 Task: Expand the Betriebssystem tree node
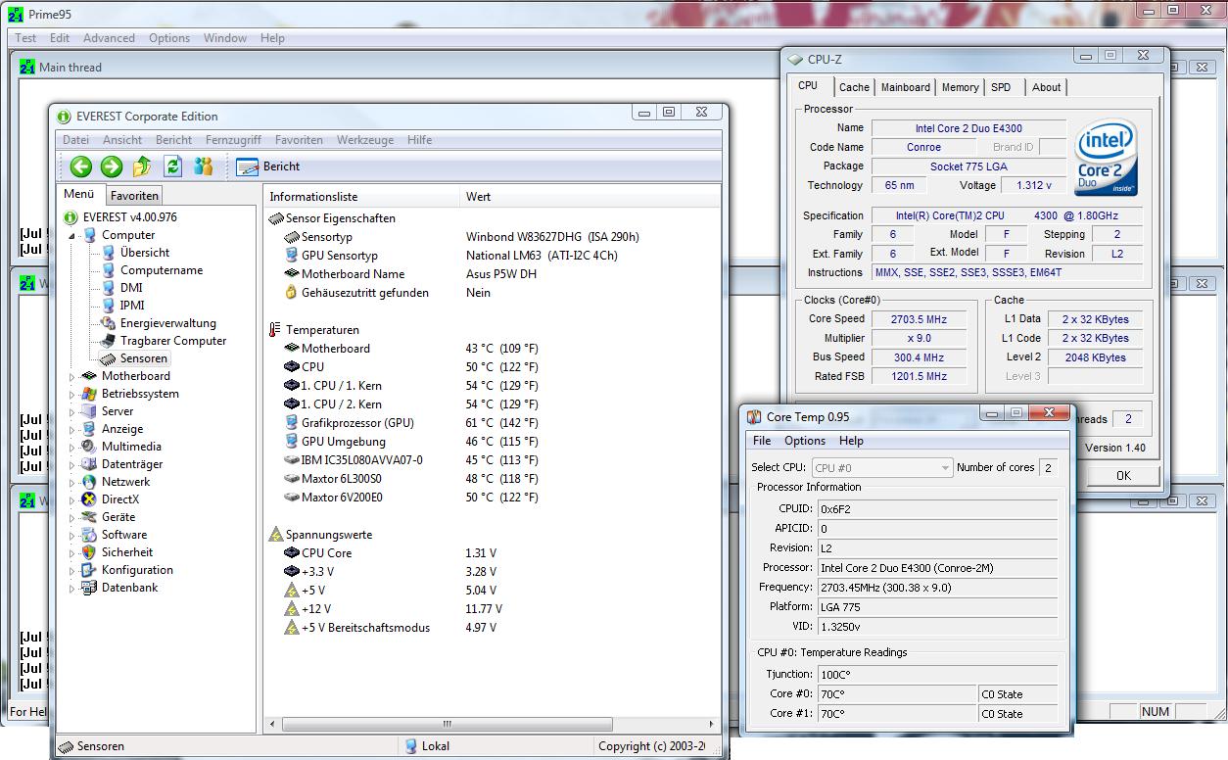click(71, 394)
